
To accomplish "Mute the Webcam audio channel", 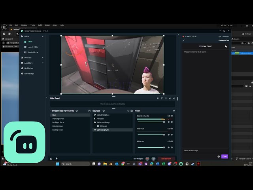I will (x=169, y=148).
